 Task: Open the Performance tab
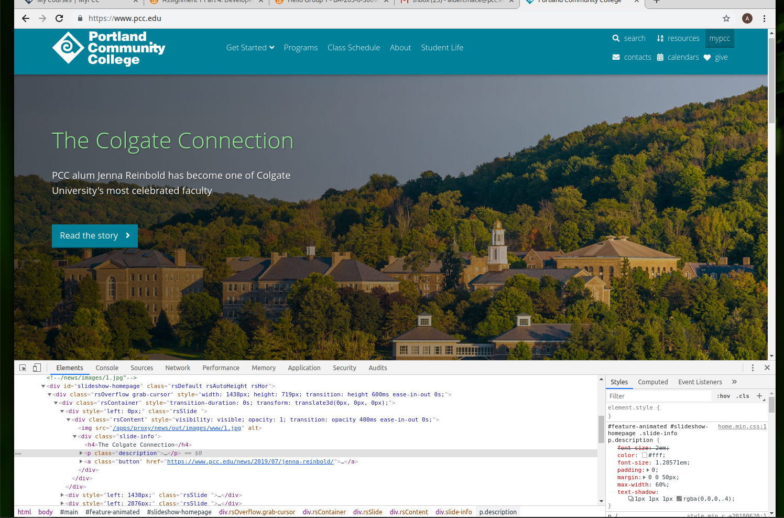pyautogui.click(x=221, y=368)
